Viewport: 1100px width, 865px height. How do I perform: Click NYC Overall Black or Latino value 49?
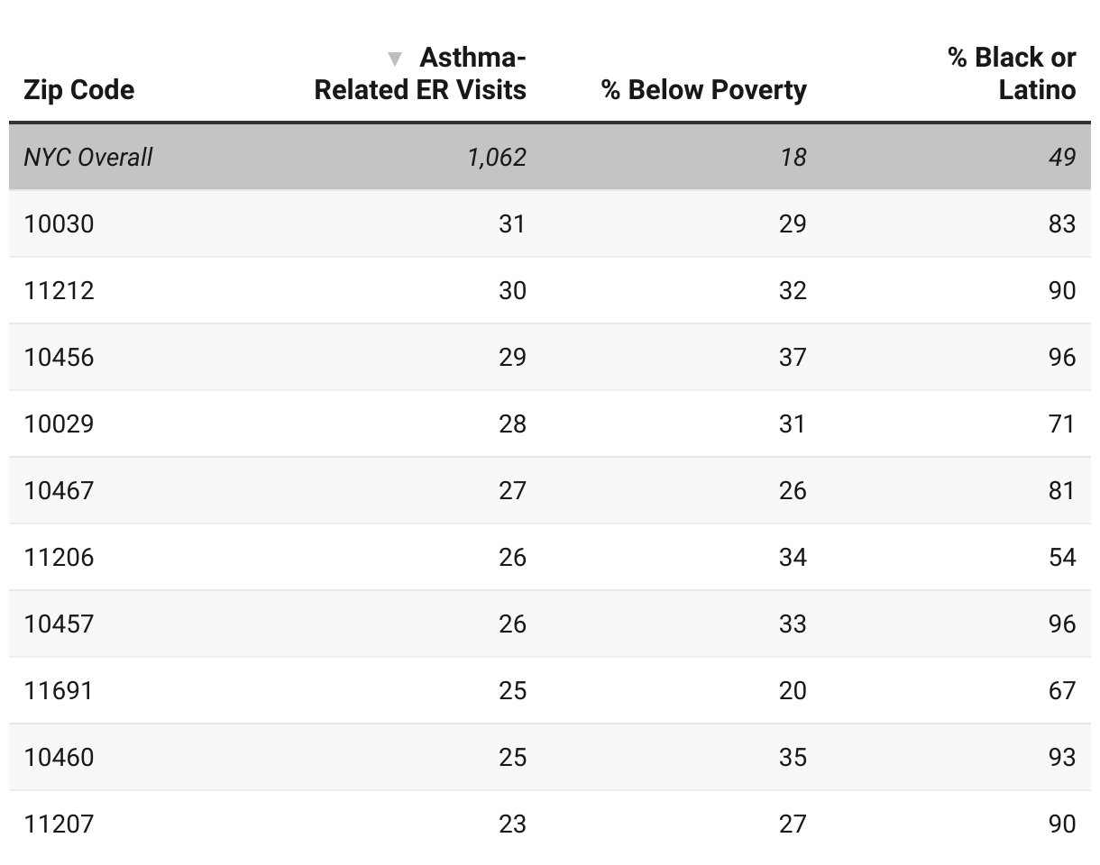(1062, 157)
